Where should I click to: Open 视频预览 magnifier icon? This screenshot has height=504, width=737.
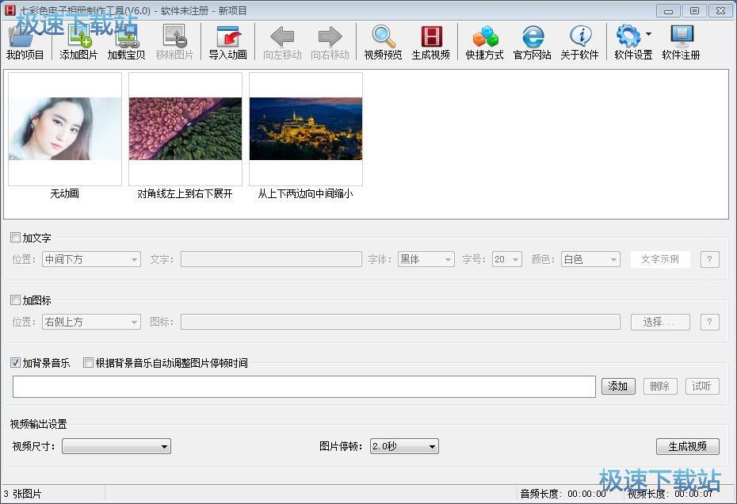(x=383, y=36)
